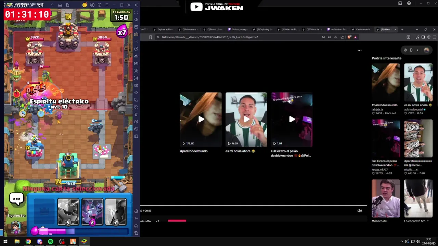Click BlueStacks sidebar recents icon at bottom
Image resolution: width=438 pixels, height=246 pixels.
coord(136,233)
